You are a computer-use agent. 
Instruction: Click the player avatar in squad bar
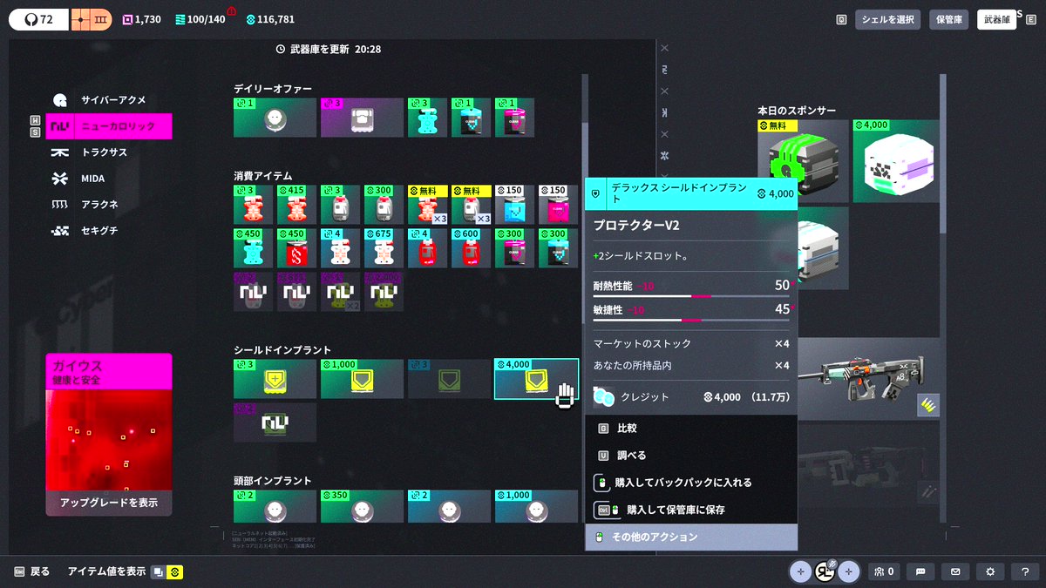825,571
